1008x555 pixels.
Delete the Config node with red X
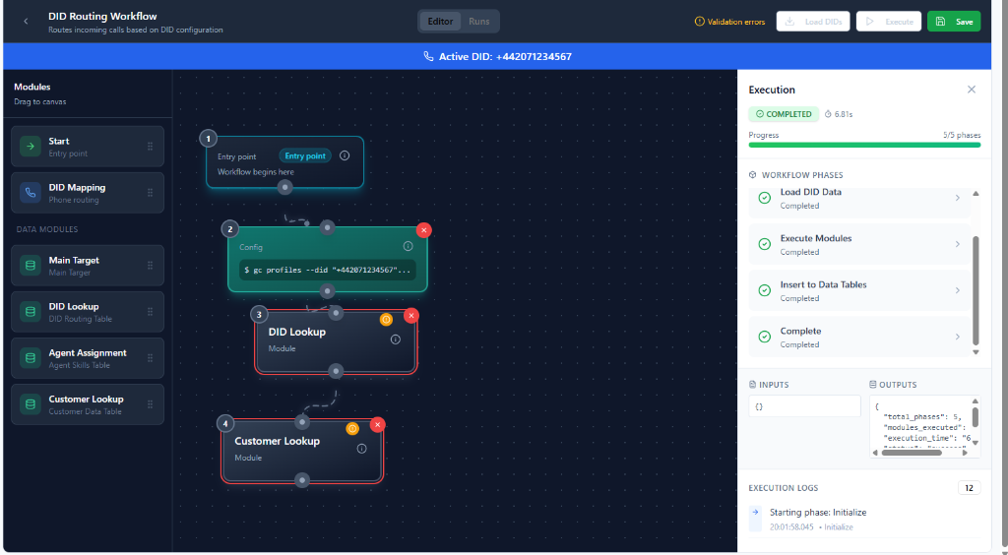tap(423, 230)
